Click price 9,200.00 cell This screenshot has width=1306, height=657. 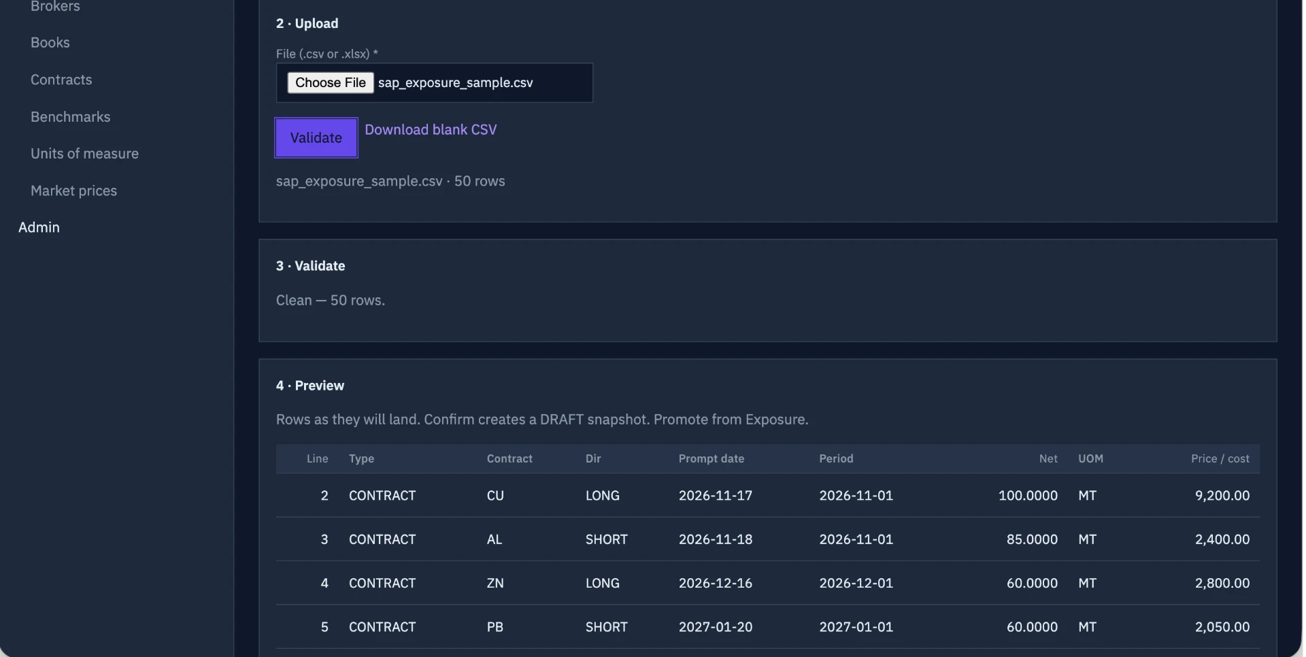1222,495
